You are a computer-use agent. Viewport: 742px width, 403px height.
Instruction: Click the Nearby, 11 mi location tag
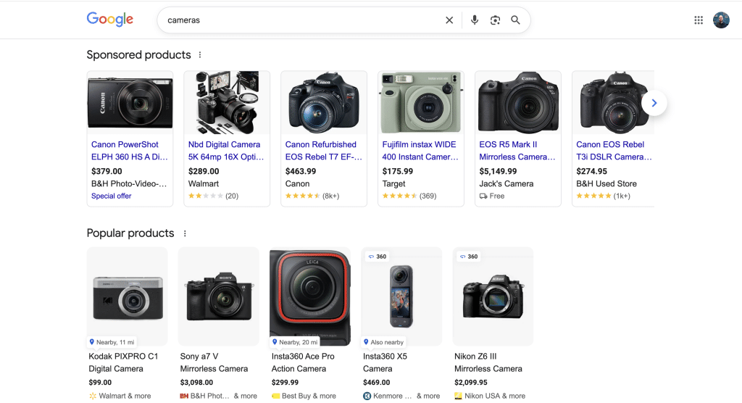(x=112, y=342)
